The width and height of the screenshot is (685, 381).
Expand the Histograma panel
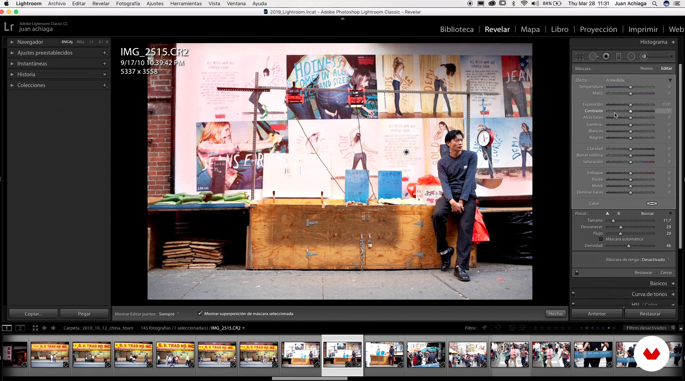673,42
